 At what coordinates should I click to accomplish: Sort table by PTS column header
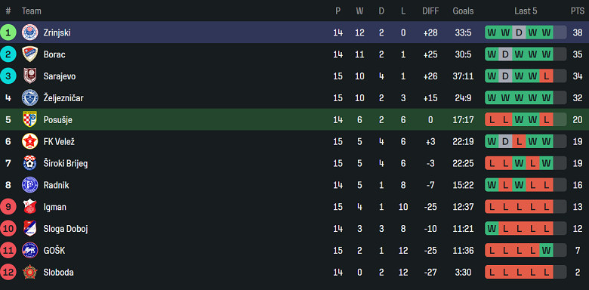click(578, 11)
